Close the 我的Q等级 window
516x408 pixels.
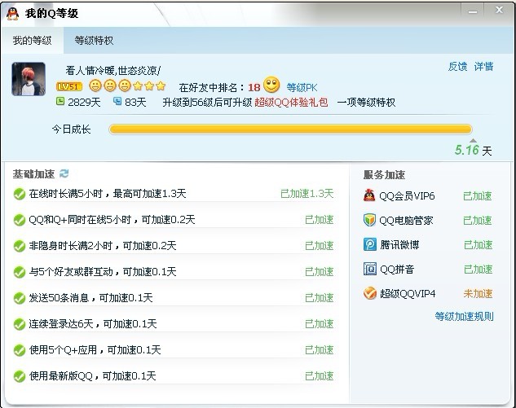499,11
